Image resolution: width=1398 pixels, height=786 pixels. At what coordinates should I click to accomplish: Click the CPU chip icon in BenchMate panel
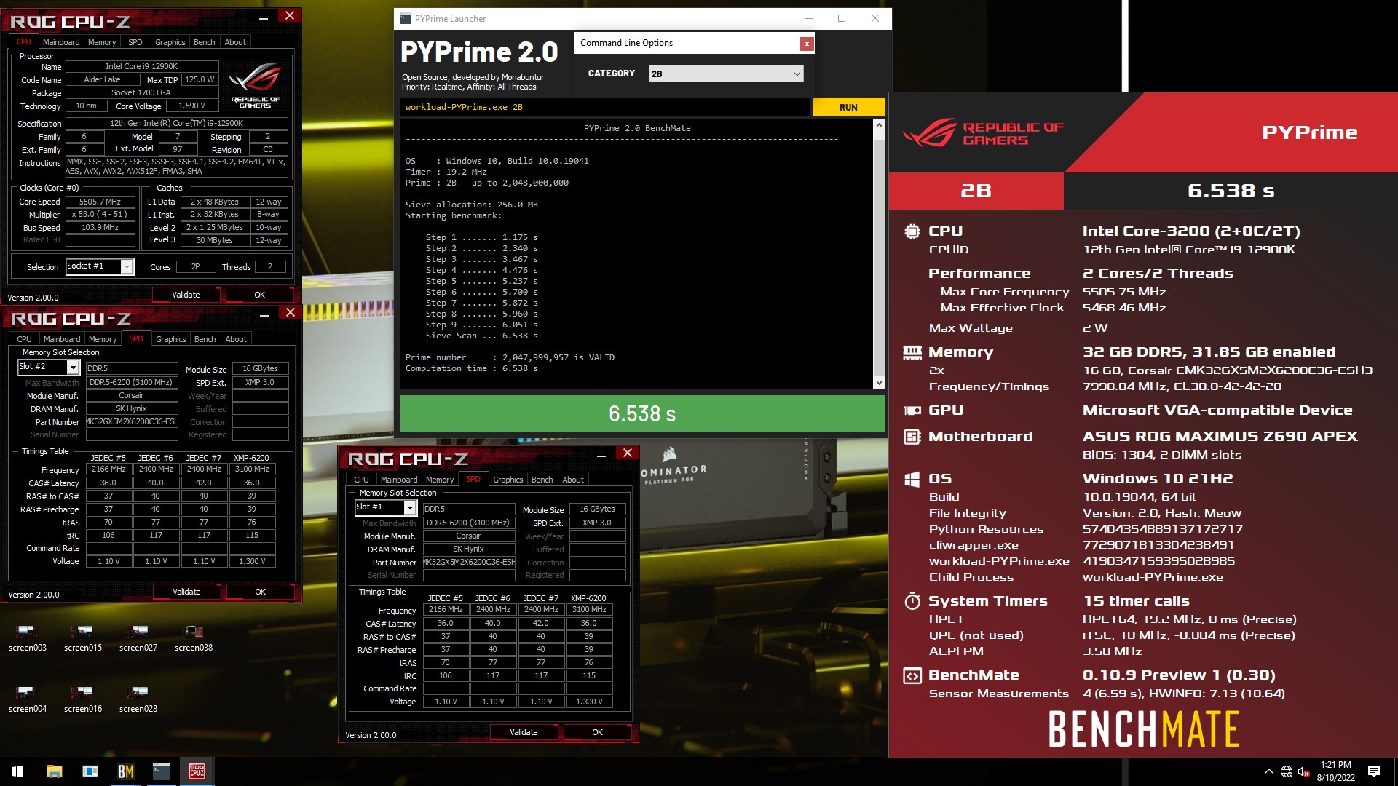pyautogui.click(x=912, y=231)
